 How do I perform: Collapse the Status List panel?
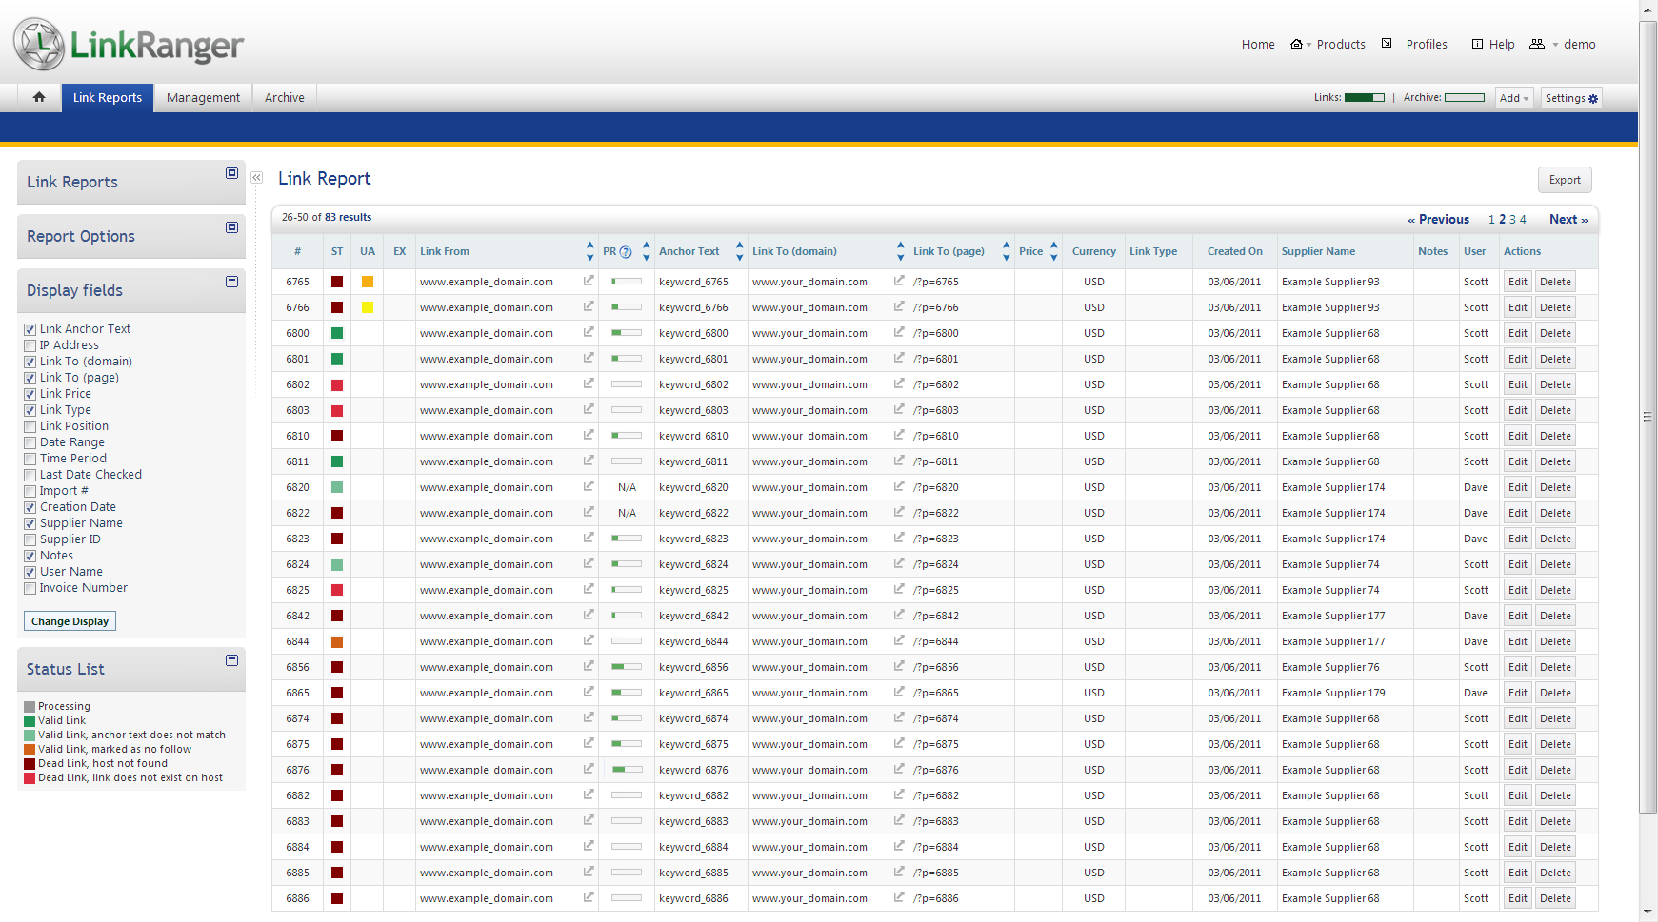(x=231, y=660)
